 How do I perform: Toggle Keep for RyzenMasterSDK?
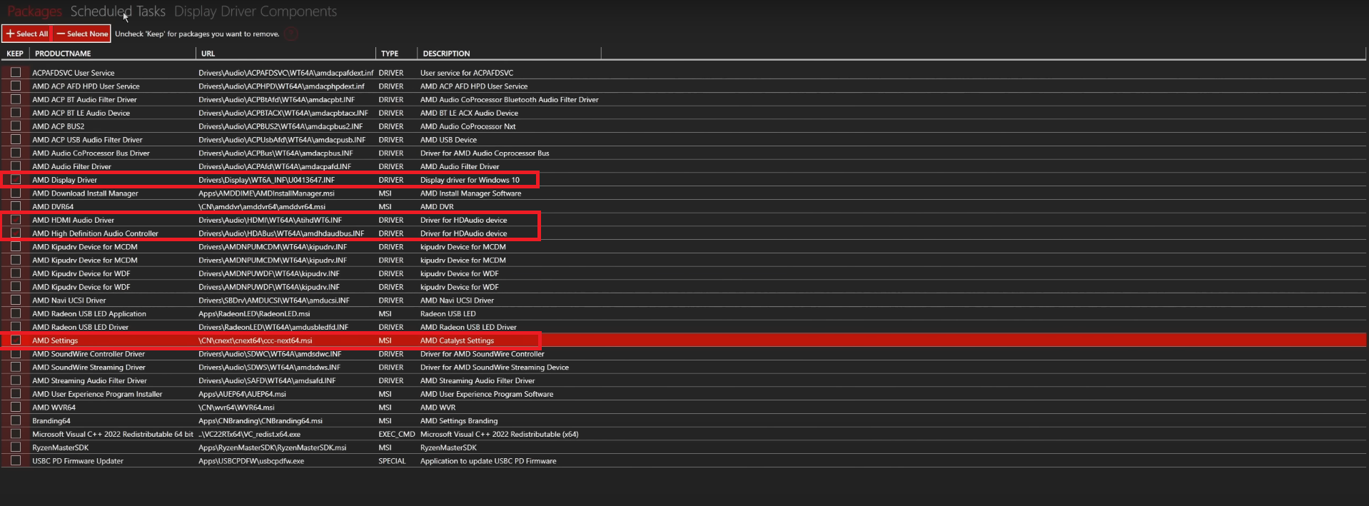(16, 447)
